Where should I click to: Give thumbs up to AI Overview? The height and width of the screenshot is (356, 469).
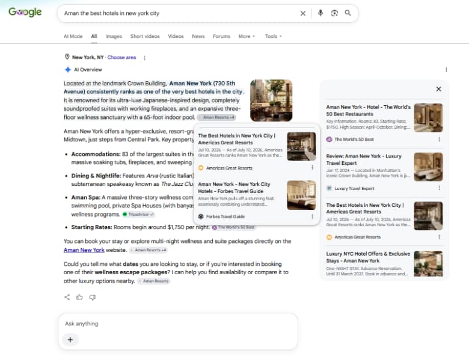click(79, 297)
